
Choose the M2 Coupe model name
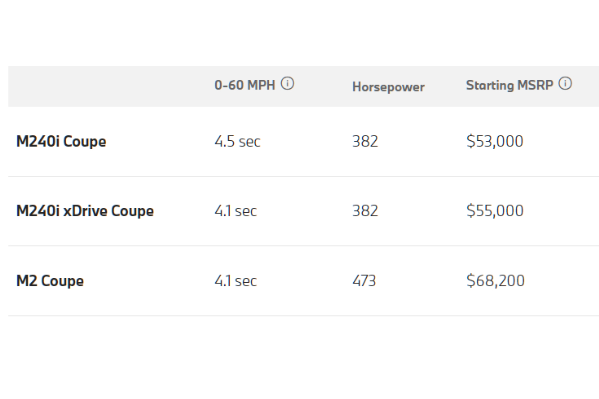click(50, 281)
